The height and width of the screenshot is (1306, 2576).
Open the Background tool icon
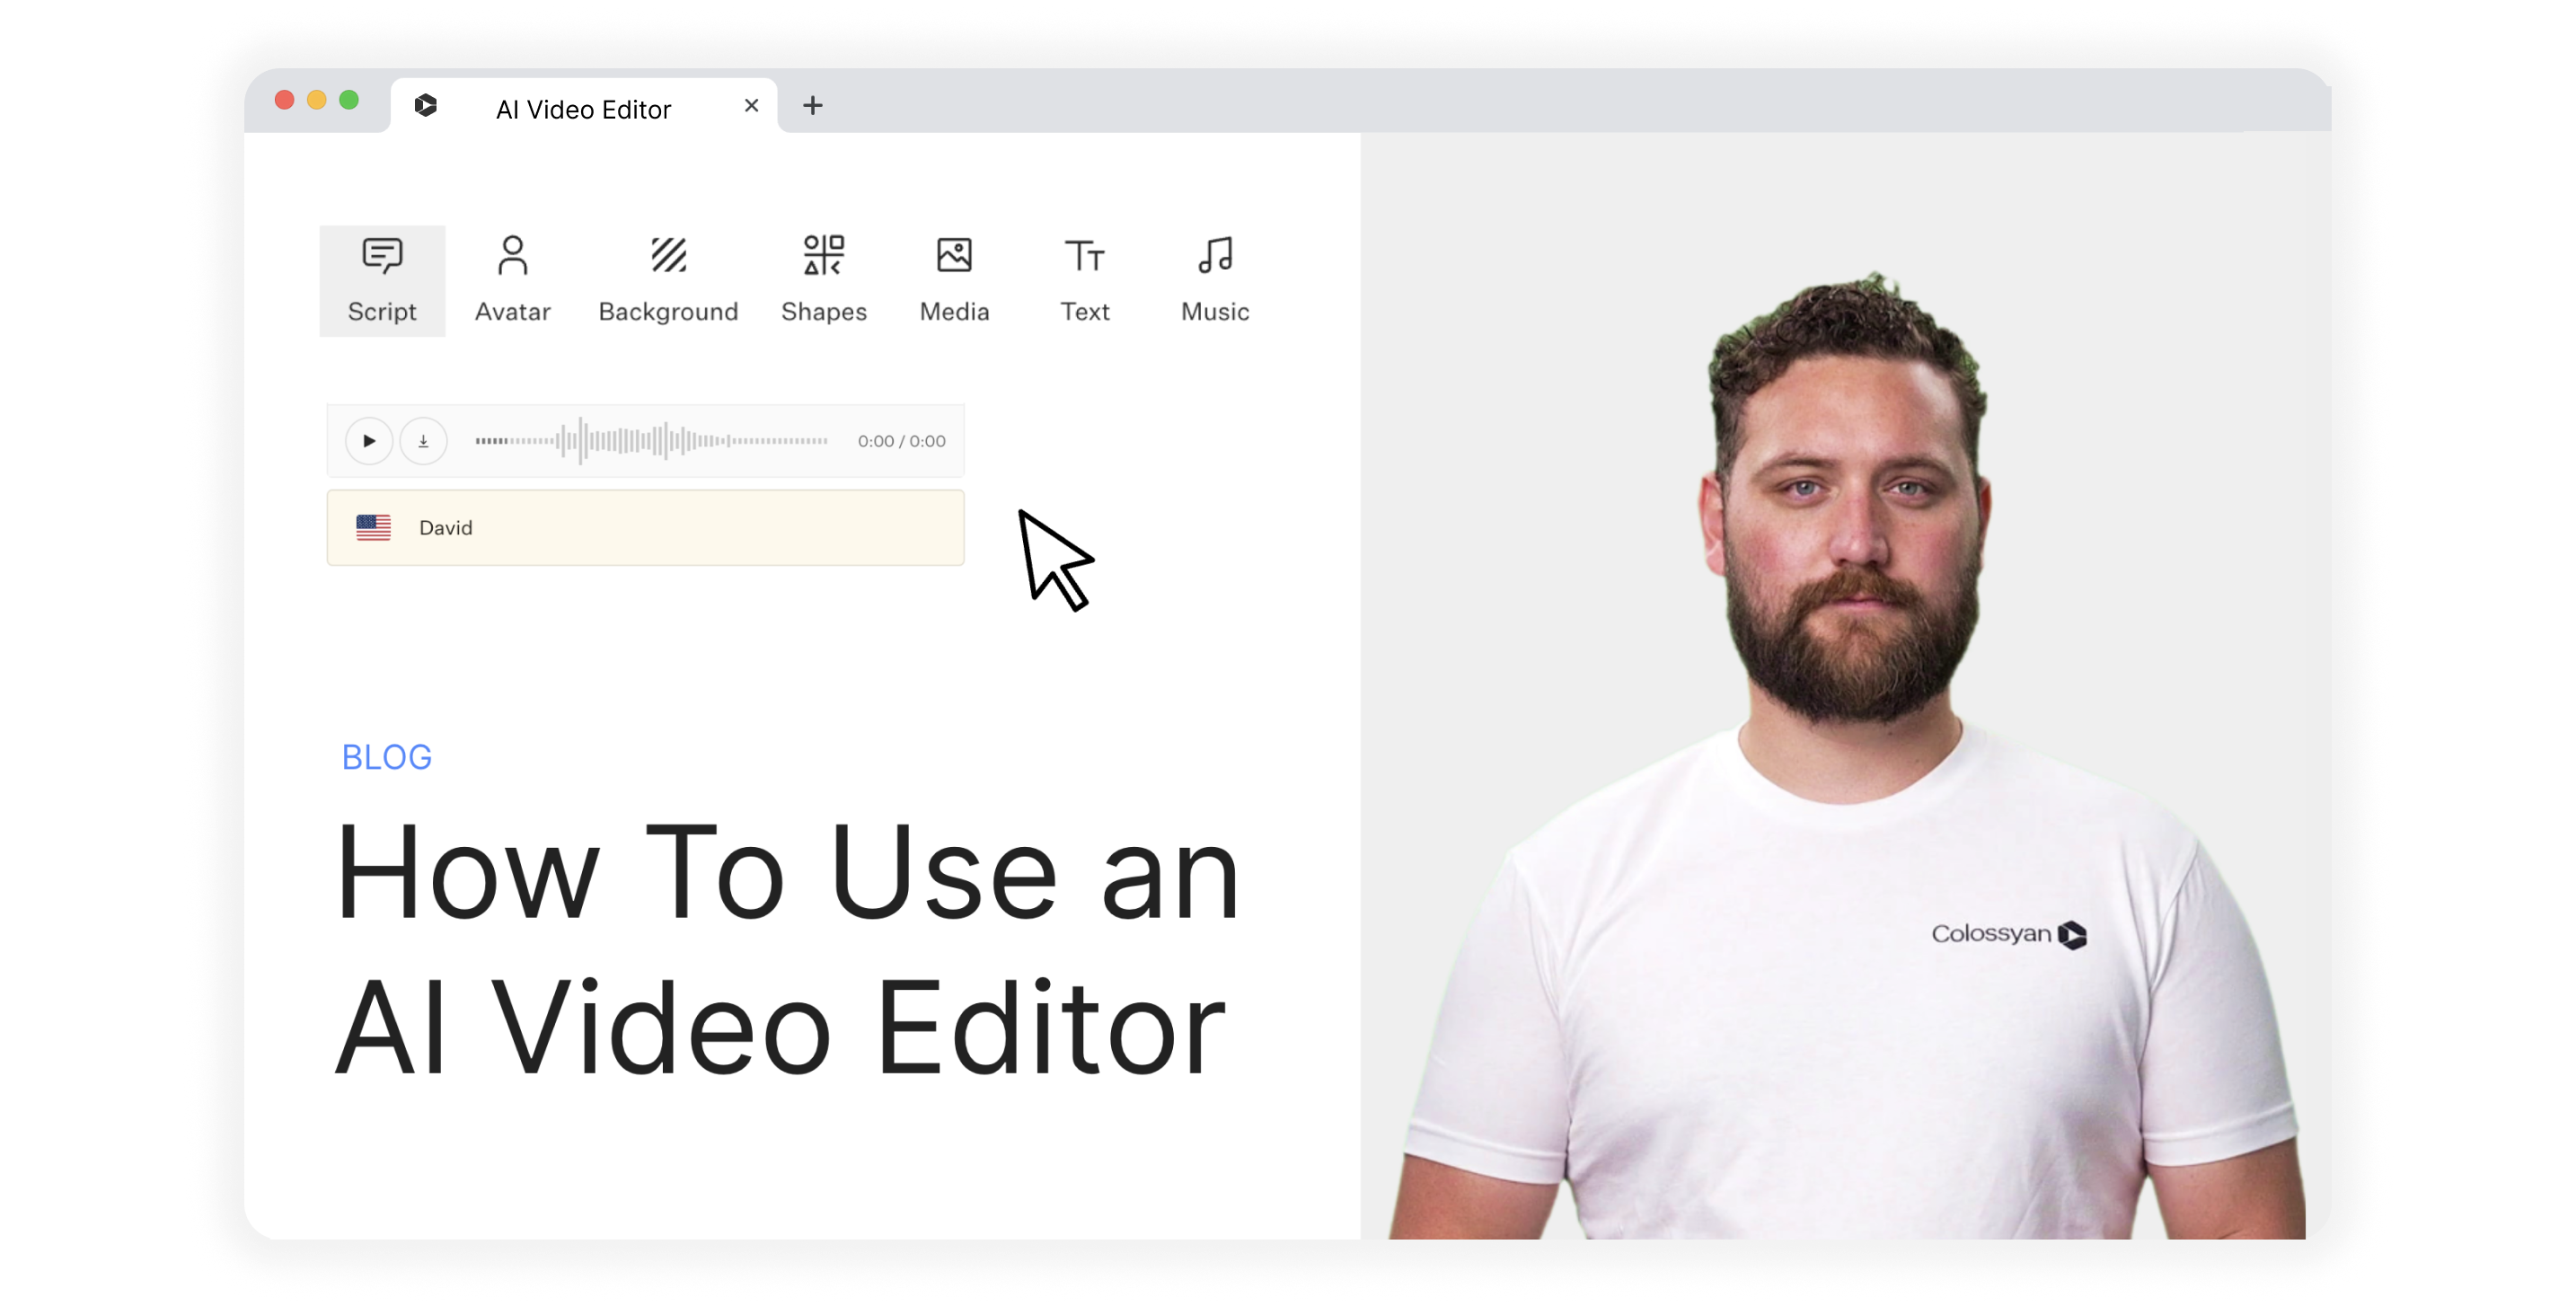pyautogui.click(x=668, y=257)
